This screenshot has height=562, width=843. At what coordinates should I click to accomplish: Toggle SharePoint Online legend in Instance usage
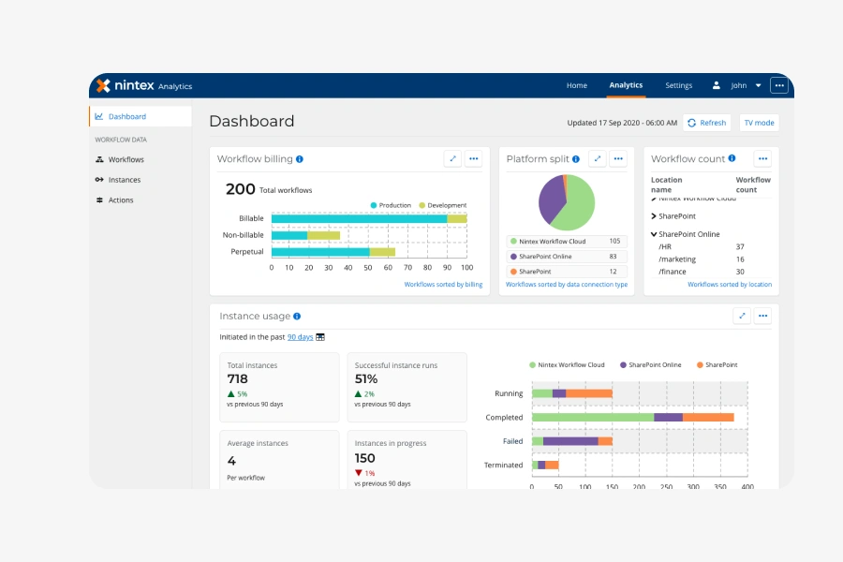(651, 365)
